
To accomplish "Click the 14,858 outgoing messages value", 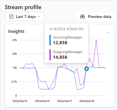I will coord(60,57).
